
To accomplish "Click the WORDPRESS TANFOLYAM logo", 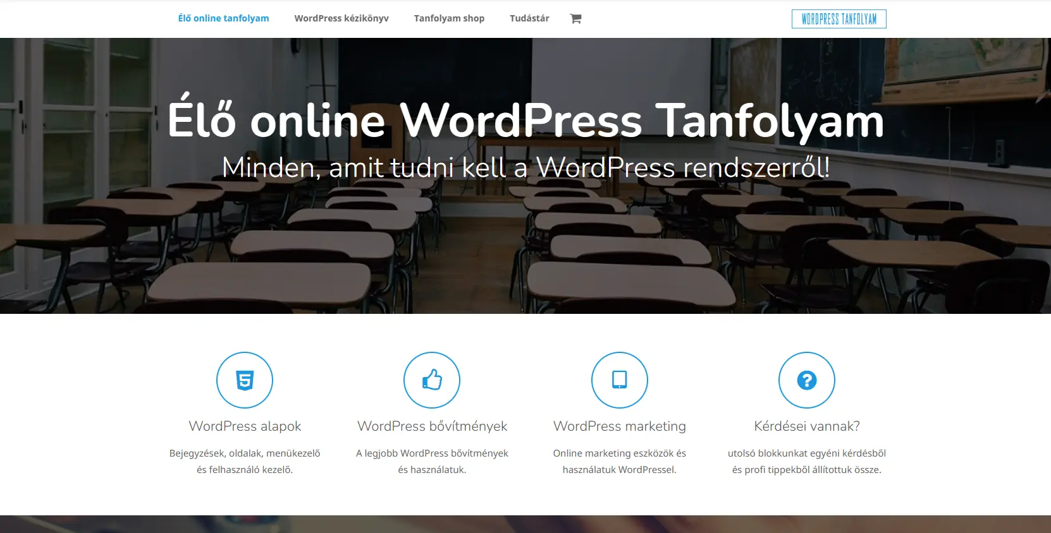I will 839,19.
